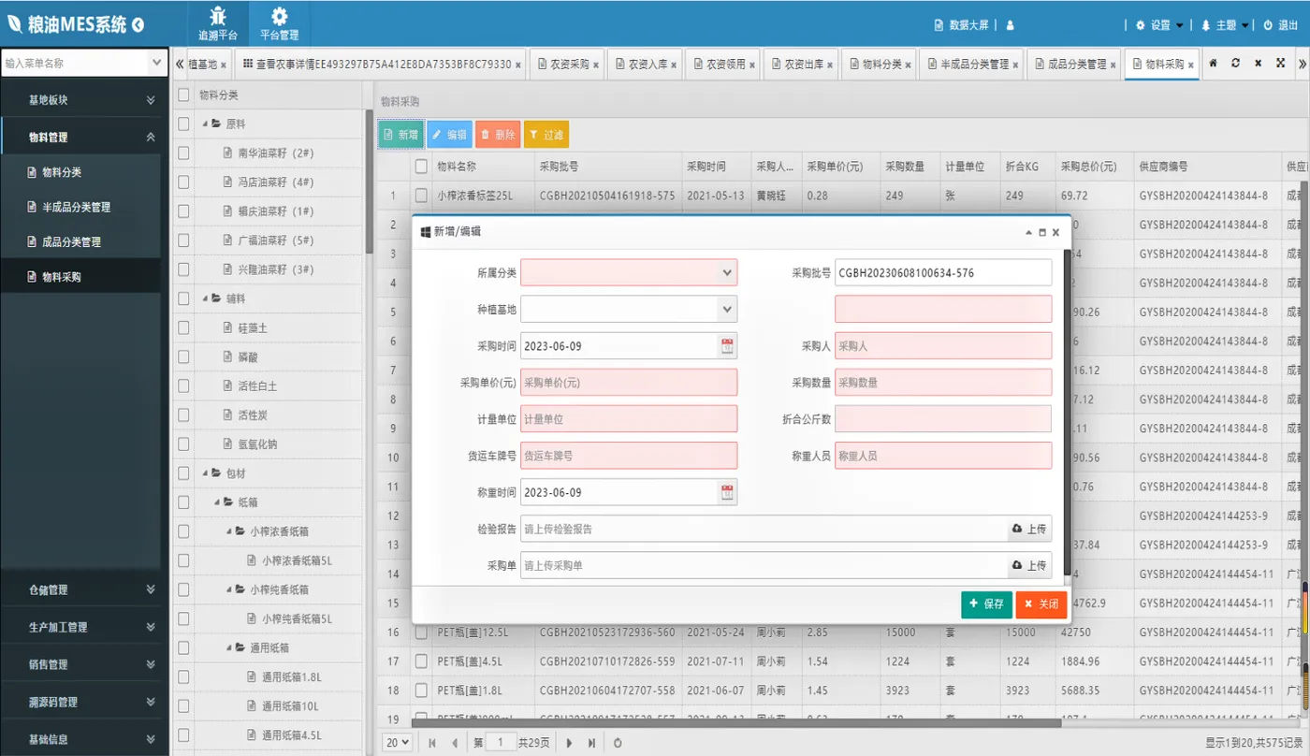Reload the grid with pager refresh icon

coord(618,743)
